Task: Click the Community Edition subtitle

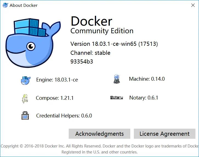Action: (x=102, y=31)
